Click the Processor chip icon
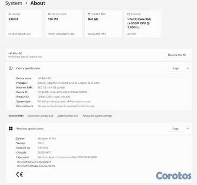 (x=129, y=14)
